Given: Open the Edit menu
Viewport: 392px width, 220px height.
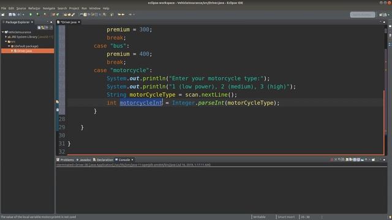Looking at the screenshot, I should pyautogui.click(x=11, y=8).
